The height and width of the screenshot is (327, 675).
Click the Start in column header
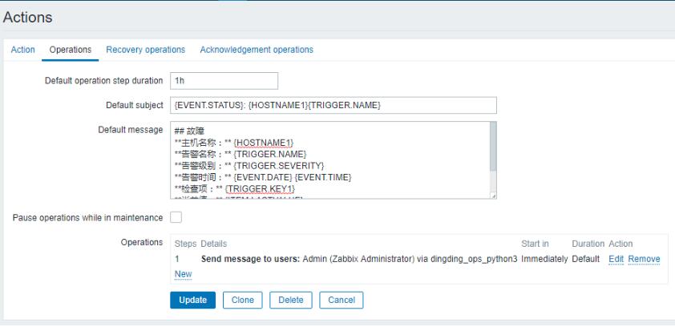pyautogui.click(x=535, y=244)
